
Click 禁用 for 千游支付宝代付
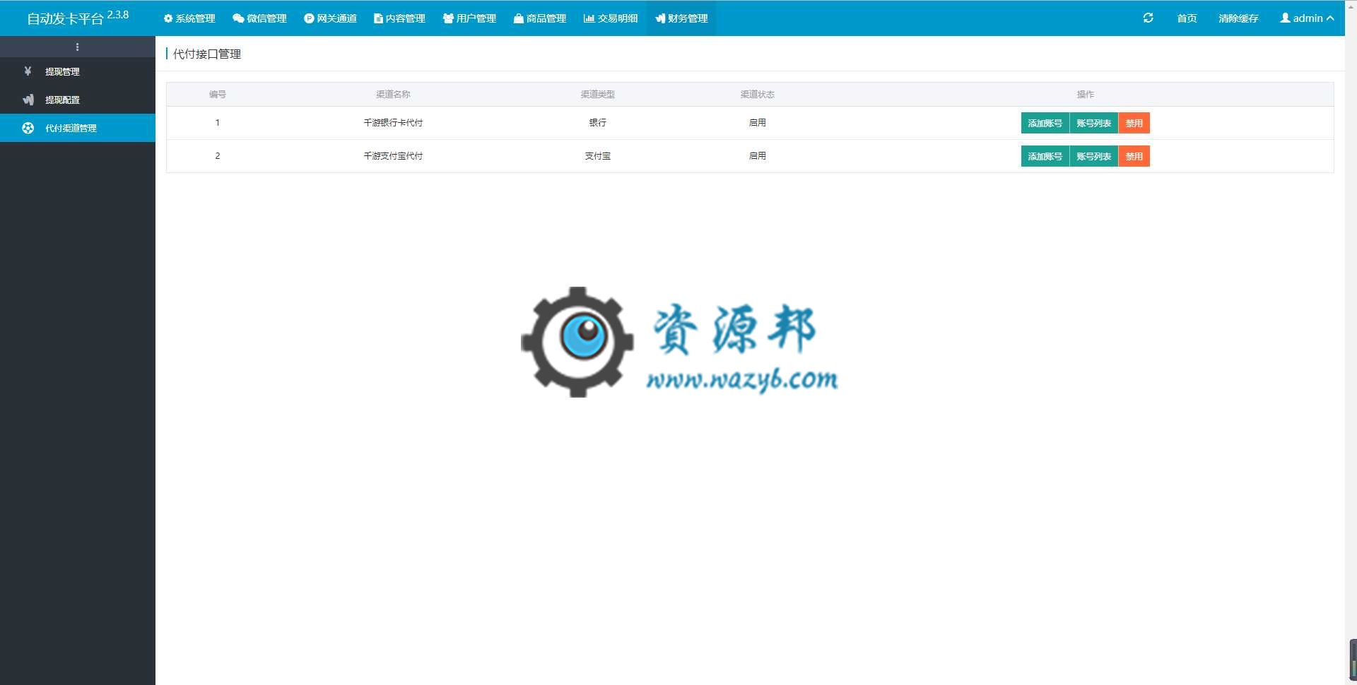pyautogui.click(x=1134, y=156)
